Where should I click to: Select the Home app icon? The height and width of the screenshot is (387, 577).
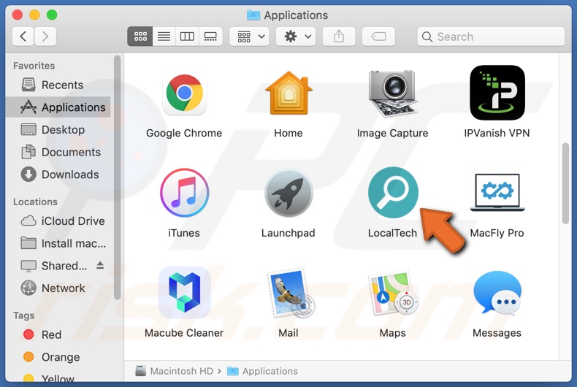pos(289,93)
